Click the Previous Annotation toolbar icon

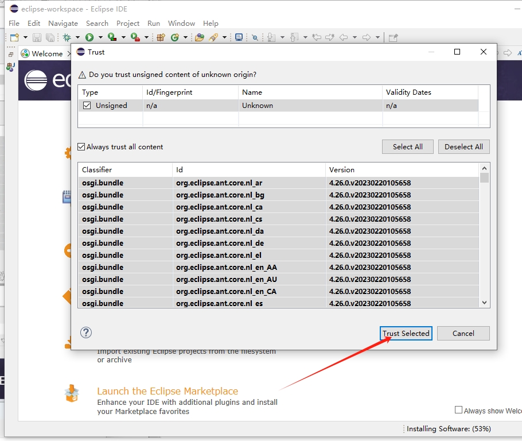pyautogui.click(x=294, y=37)
